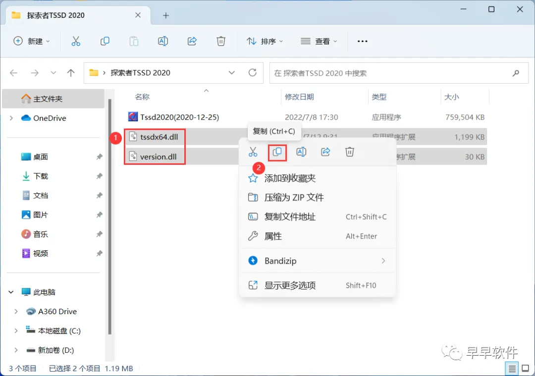Screen dimensions: 535x376
Task: Sort by the 大小 column header
Action: (452, 97)
